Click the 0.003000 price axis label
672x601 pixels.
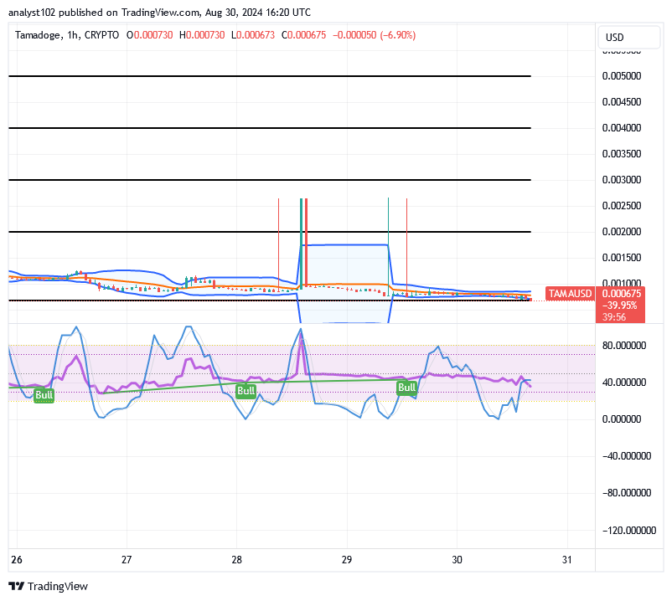click(x=622, y=180)
